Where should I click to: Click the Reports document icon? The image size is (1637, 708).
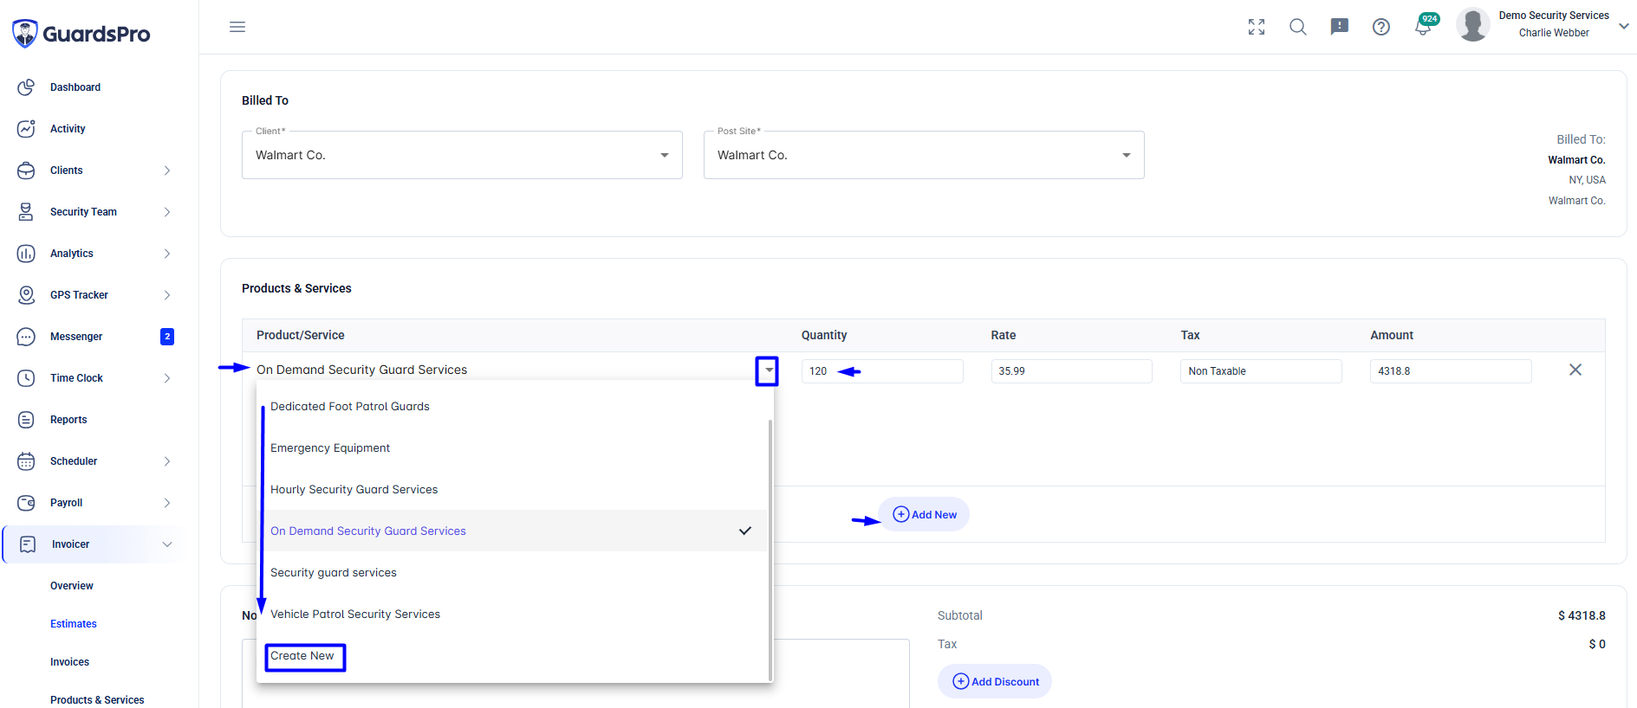pos(26,420)
